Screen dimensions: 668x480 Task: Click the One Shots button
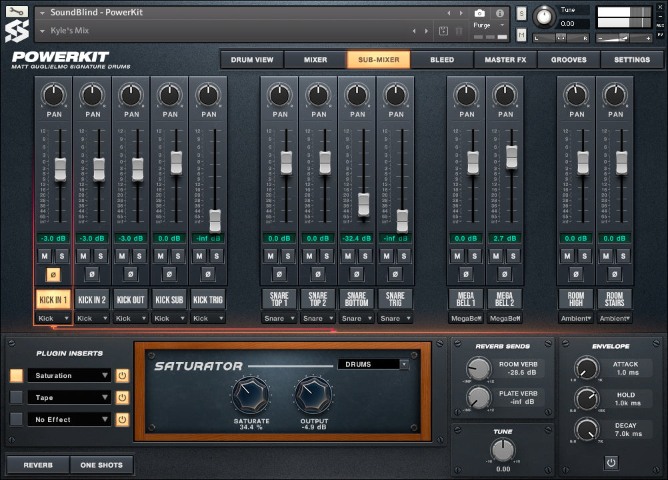point(101,465)
